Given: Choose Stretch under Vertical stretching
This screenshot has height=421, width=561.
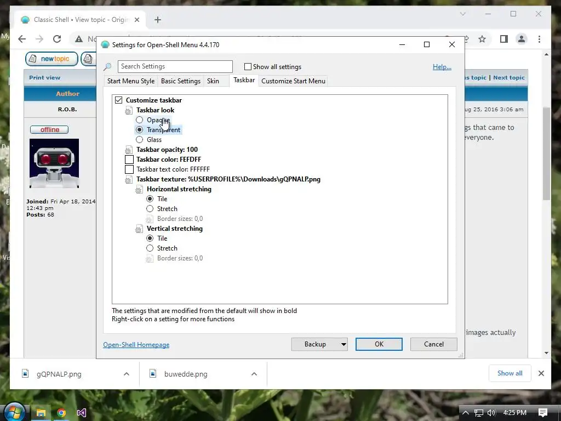Looking at the screenshot, I should tap(150, 248).
